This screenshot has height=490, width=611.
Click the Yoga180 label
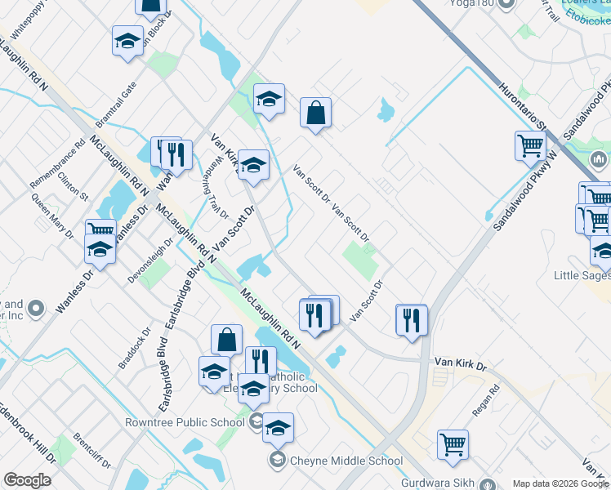pos(471,3)
